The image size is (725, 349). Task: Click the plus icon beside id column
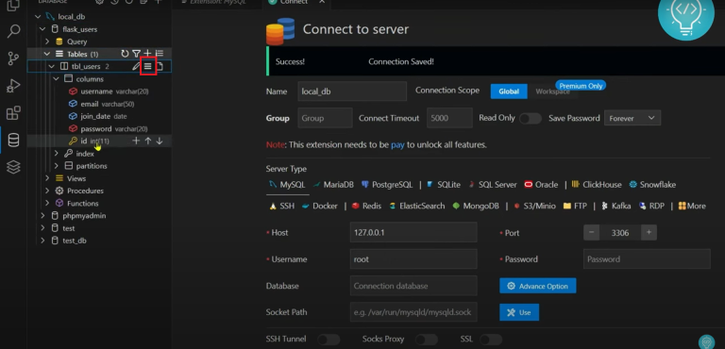[136, 141]
